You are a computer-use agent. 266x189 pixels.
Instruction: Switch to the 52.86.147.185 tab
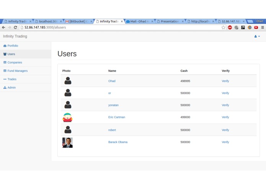coord(231,21)
